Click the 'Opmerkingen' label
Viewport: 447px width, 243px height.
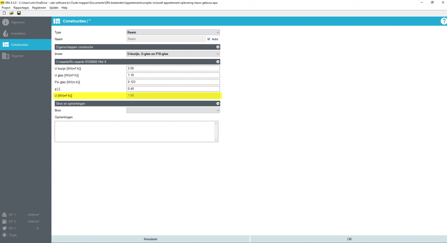(64, 117)
